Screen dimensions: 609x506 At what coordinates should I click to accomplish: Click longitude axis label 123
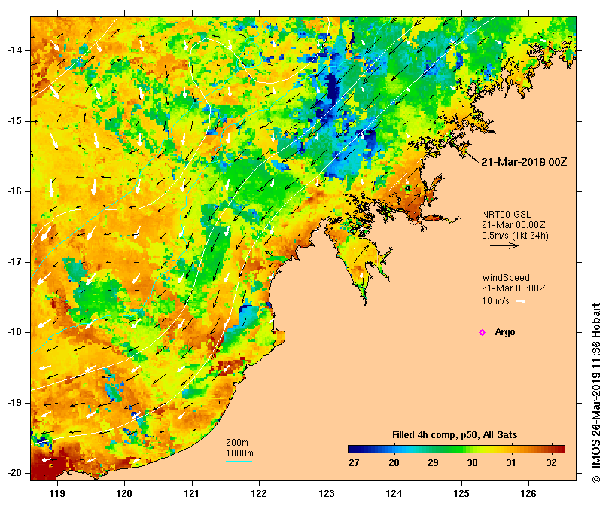click(327, 493)
